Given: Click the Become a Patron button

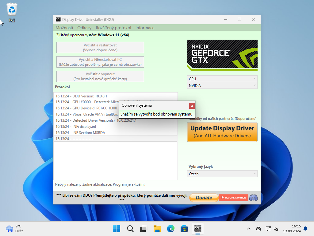Looking at the screenshot, I should [233, 198].
